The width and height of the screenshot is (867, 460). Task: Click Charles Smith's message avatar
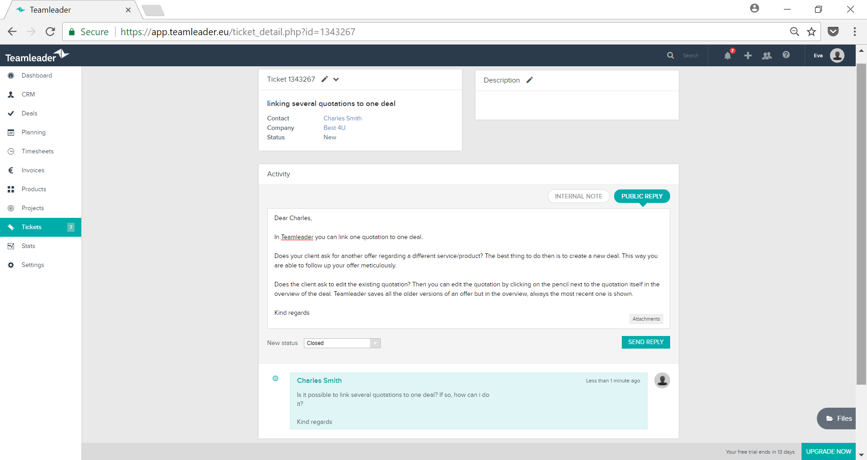[x=662, y=380]
